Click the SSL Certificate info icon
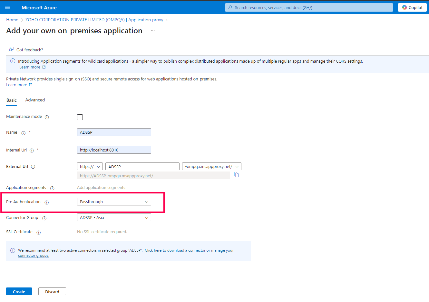Image resolution: width=429 pixels, height=302 pixels. coord(39,232)
